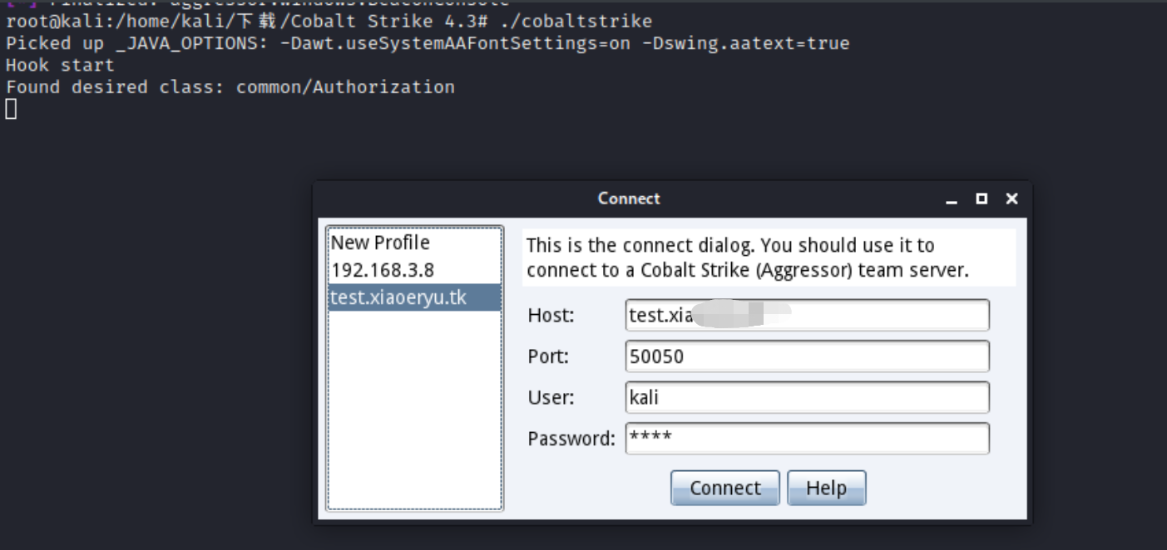
Task: Open Help in the Connect dialog
Action: (x=826, y=488)
